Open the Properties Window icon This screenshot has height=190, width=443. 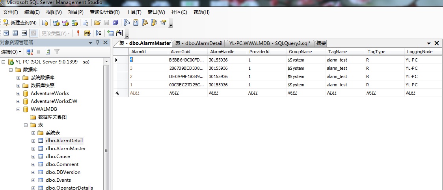coord(163,23)
